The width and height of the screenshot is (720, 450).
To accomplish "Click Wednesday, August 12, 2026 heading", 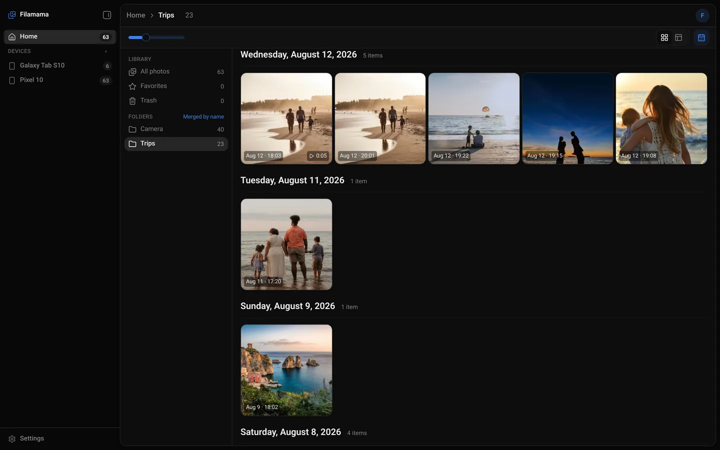I will [298, 54].
